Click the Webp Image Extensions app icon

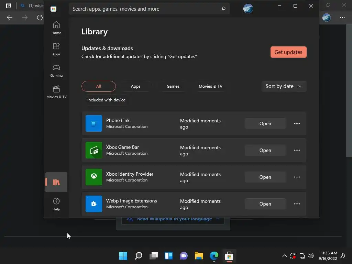pos(94,204)
